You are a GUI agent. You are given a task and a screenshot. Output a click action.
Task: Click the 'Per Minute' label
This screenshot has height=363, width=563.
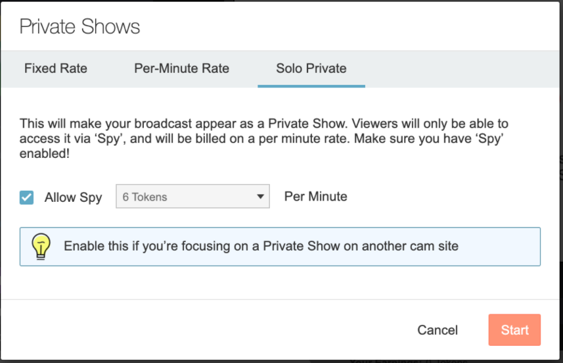pos(315,197)
